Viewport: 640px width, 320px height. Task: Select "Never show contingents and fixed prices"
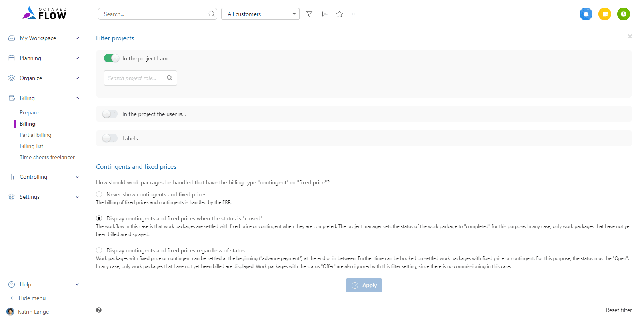tap(99, 194)
